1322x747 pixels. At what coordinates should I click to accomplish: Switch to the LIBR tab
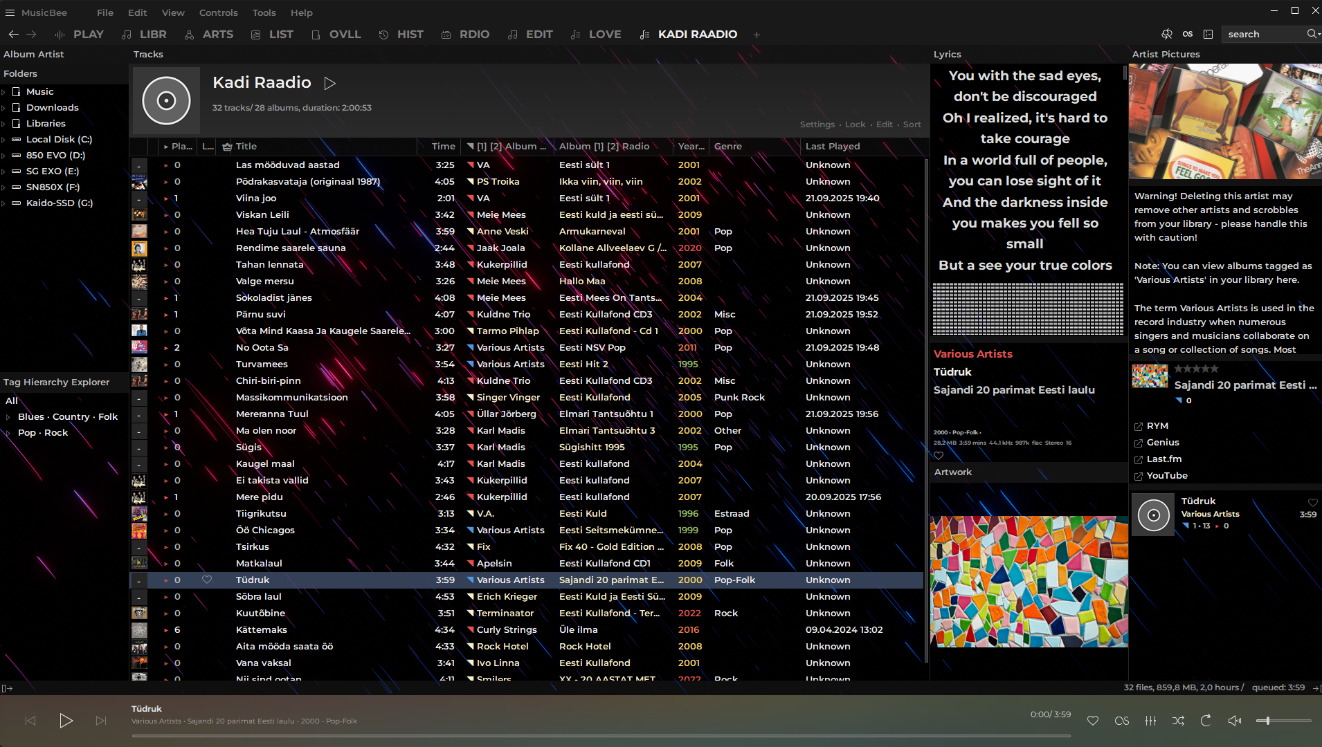click(144, 34)
